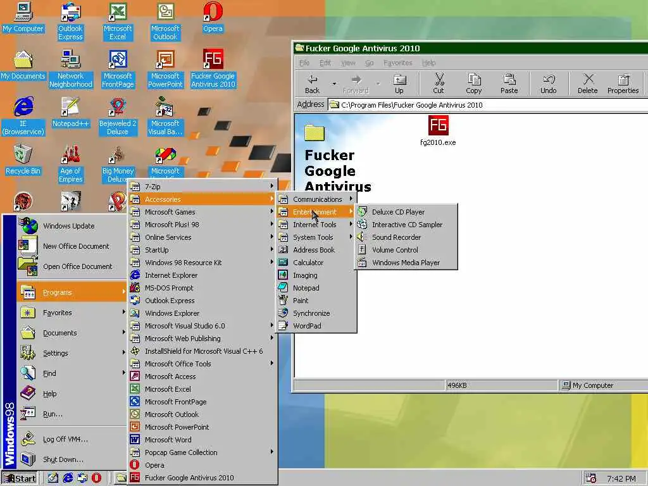The height and width of the screenshot is (486, 648).
Task: Click the Notepad icon in Accessories menu
Action: pyautogui.click(x=283, y=288)
